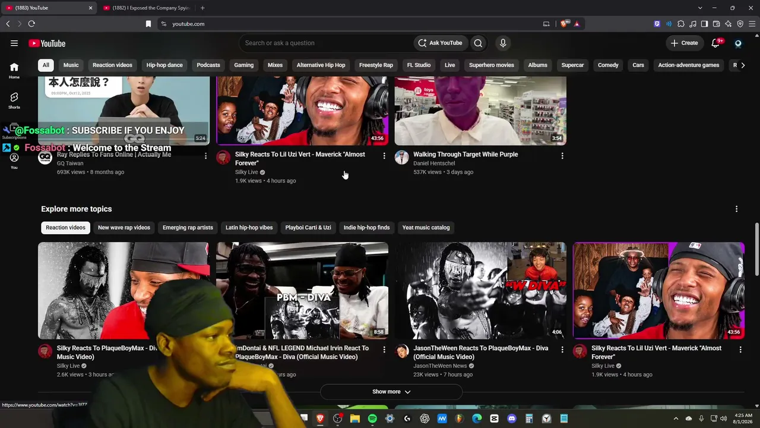760x428 pixels.
Task: Select the Music filter chip
Action: point(71,65)
